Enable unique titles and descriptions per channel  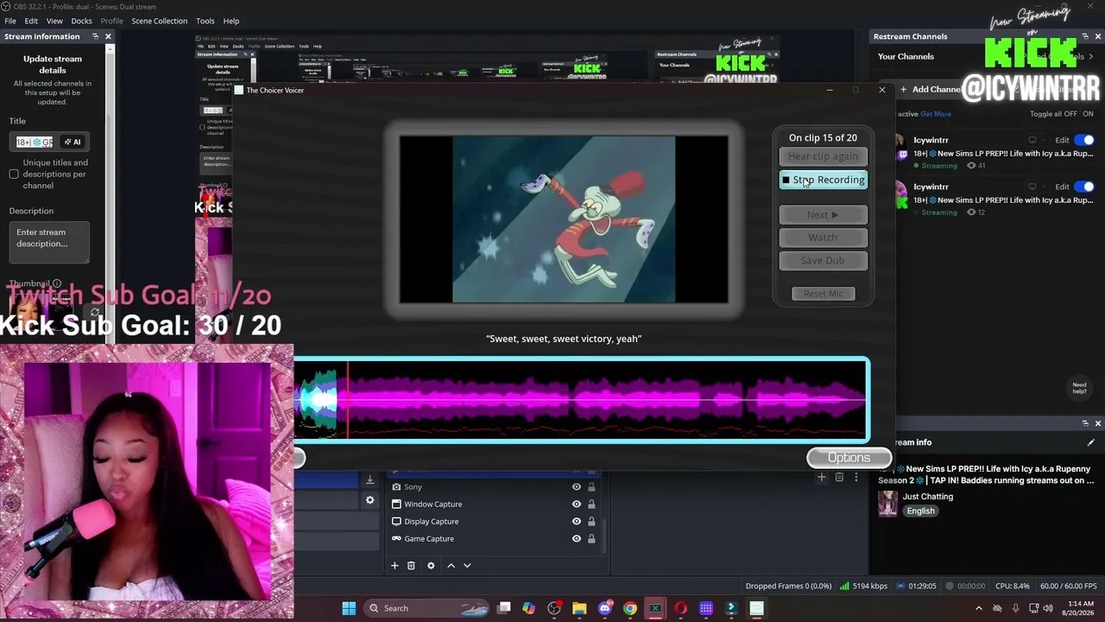click(14, 175)
